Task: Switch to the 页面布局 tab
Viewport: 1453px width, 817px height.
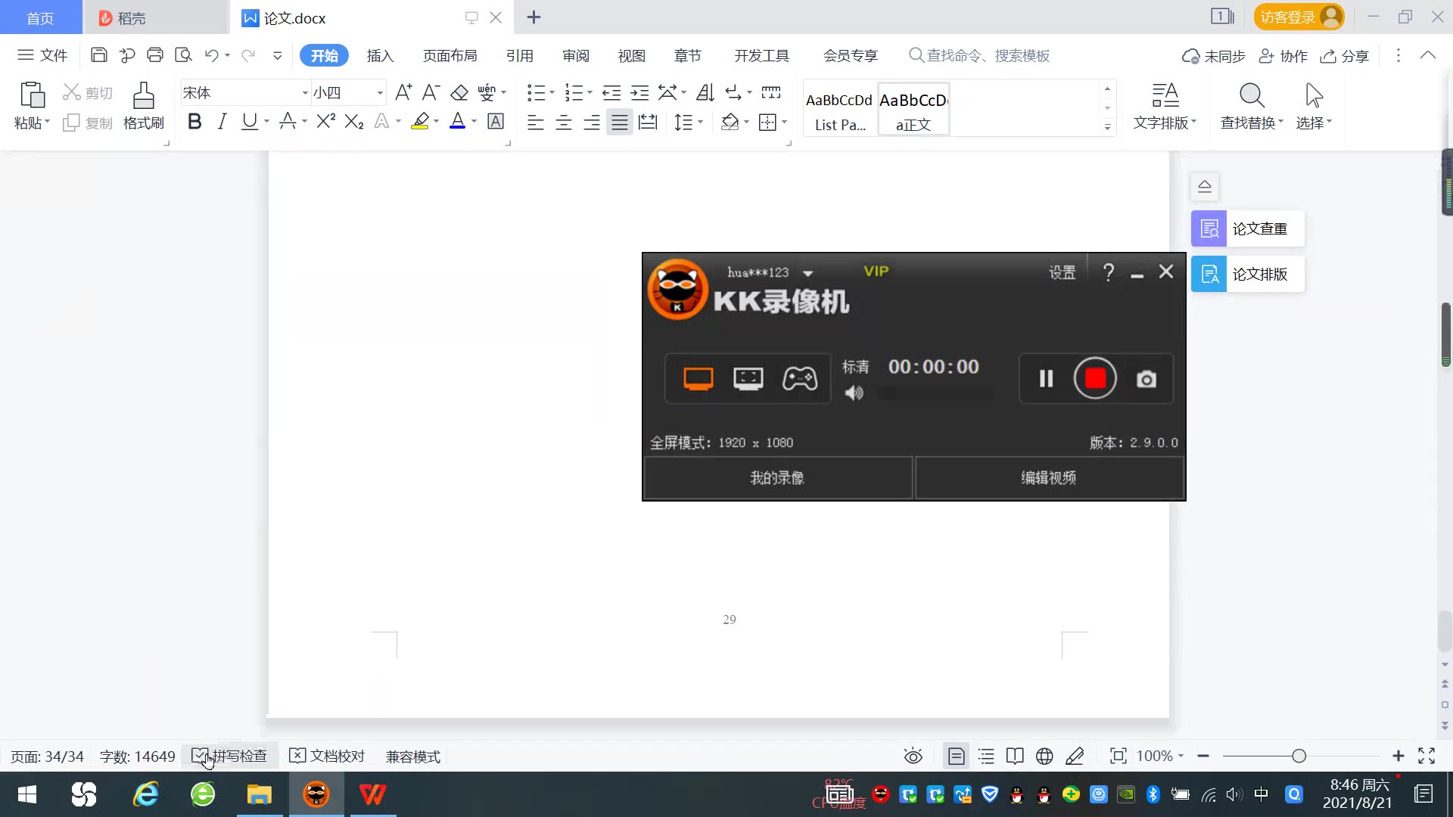Action: [x=450, y=55]
